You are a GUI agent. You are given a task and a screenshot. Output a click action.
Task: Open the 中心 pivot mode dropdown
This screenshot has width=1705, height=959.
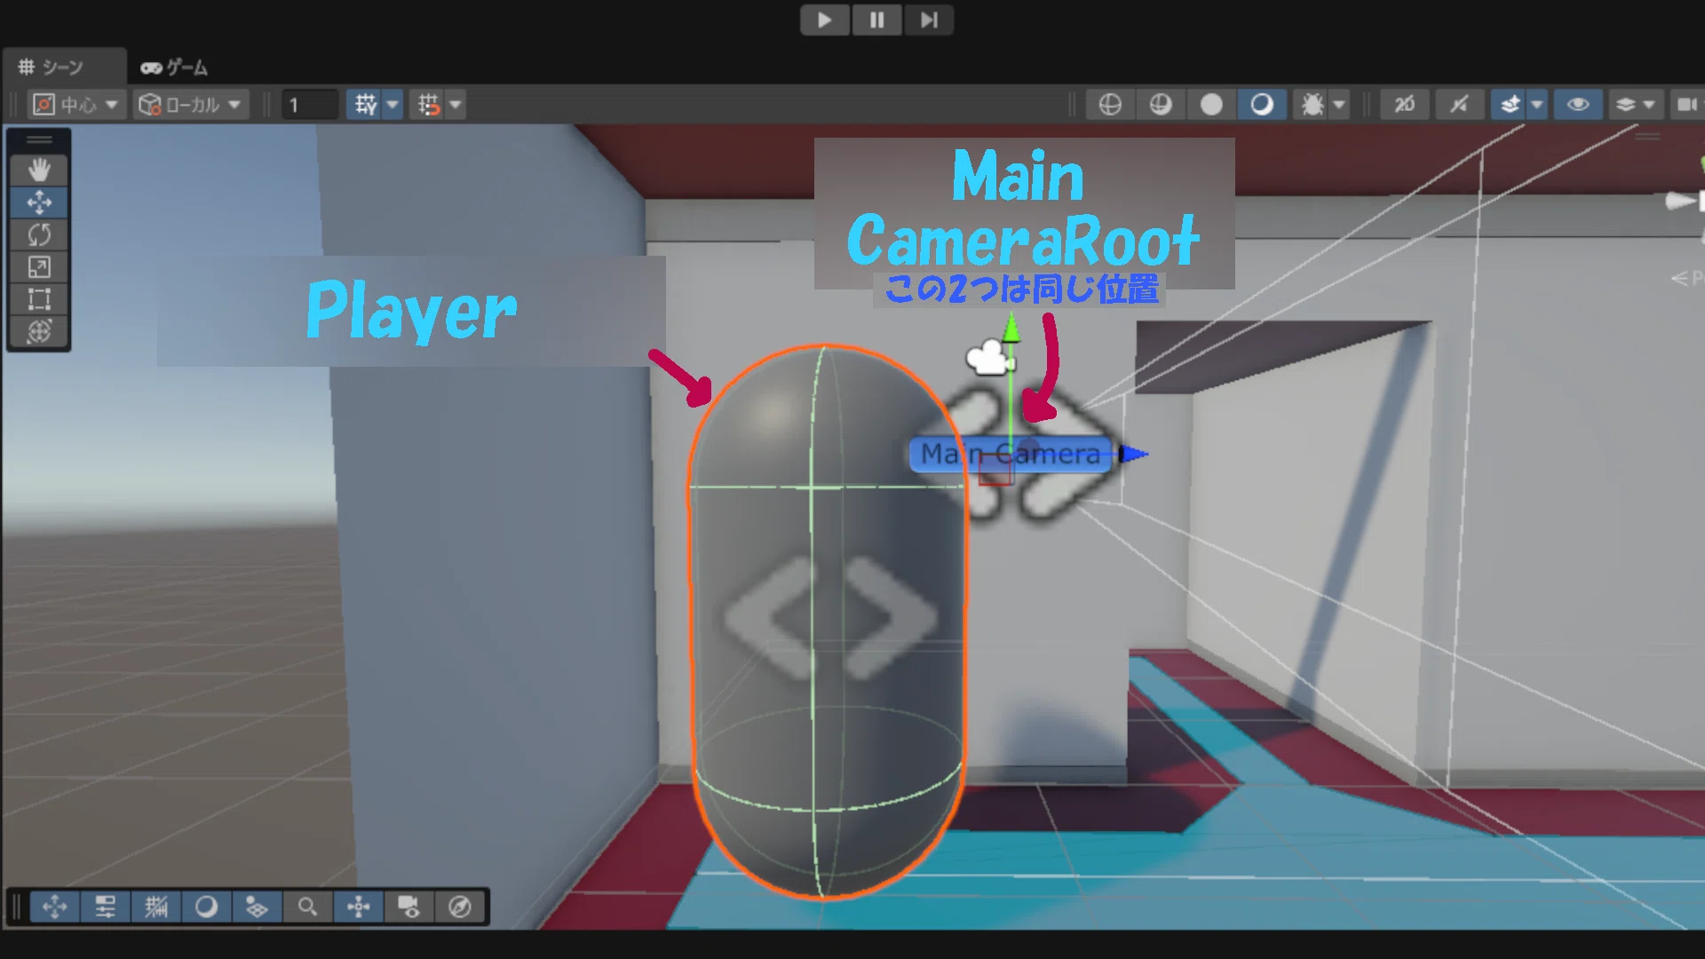click(x=76, y=105)
